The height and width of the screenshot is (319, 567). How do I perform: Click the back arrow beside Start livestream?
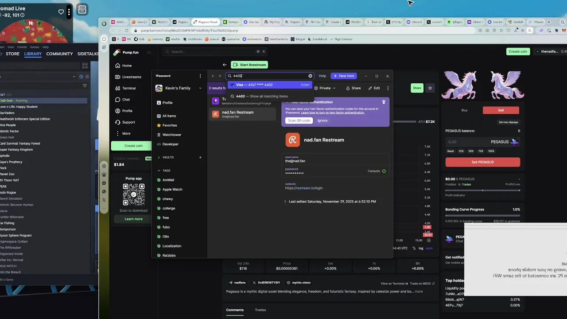(225, 65)
